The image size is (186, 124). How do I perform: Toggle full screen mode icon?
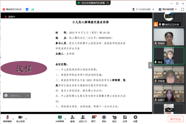183,9
